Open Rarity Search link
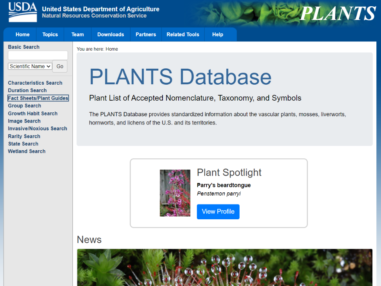The width and height of the screenshot is (381, 286). (x=24, y=136)
